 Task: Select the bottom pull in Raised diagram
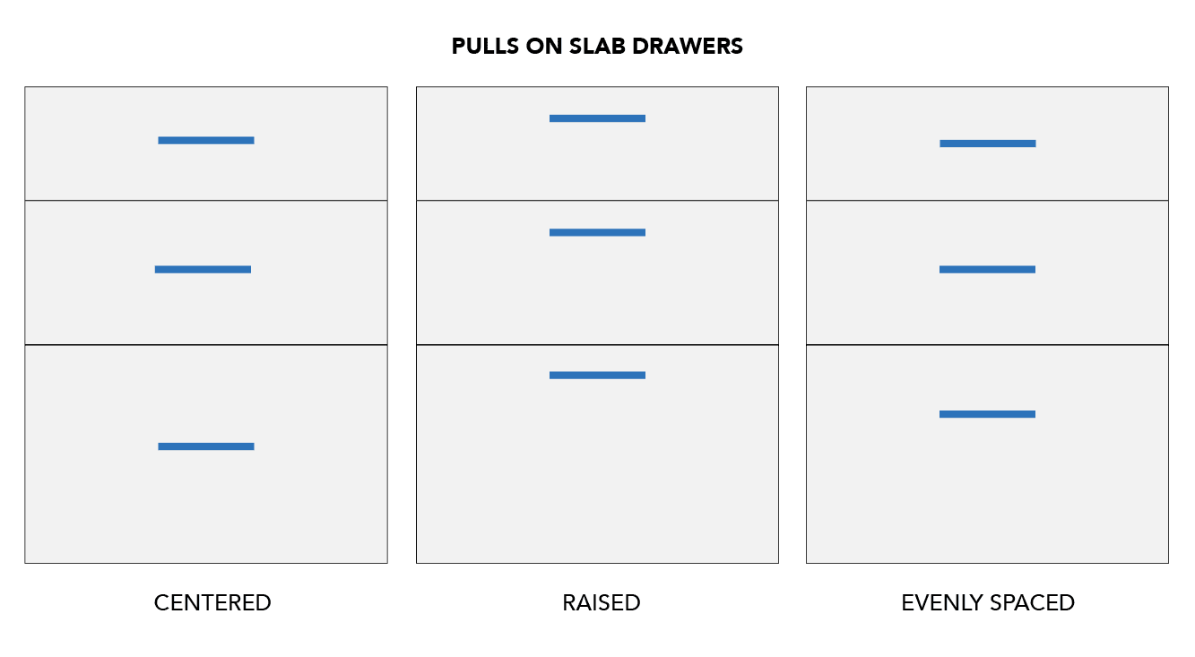click(x=597, y=375)
